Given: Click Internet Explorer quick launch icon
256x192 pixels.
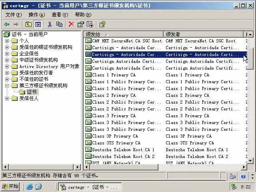Looking at the screenshot, I should (x=30, y=187).
